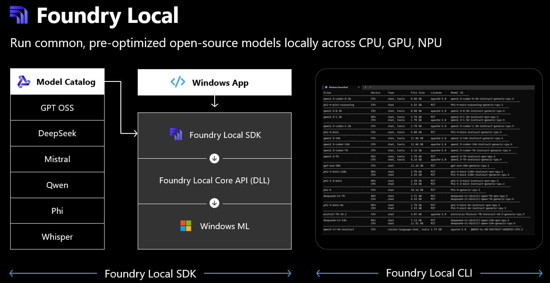
Task: Click the phi-3-mini-128k alias in the terminal
Action: [335, 172]
